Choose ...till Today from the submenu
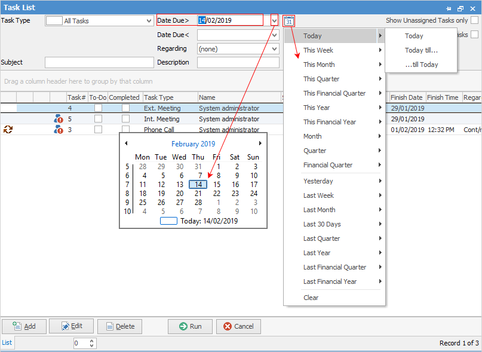The height and width of the screenshot is (352, 482). point(420,64)
